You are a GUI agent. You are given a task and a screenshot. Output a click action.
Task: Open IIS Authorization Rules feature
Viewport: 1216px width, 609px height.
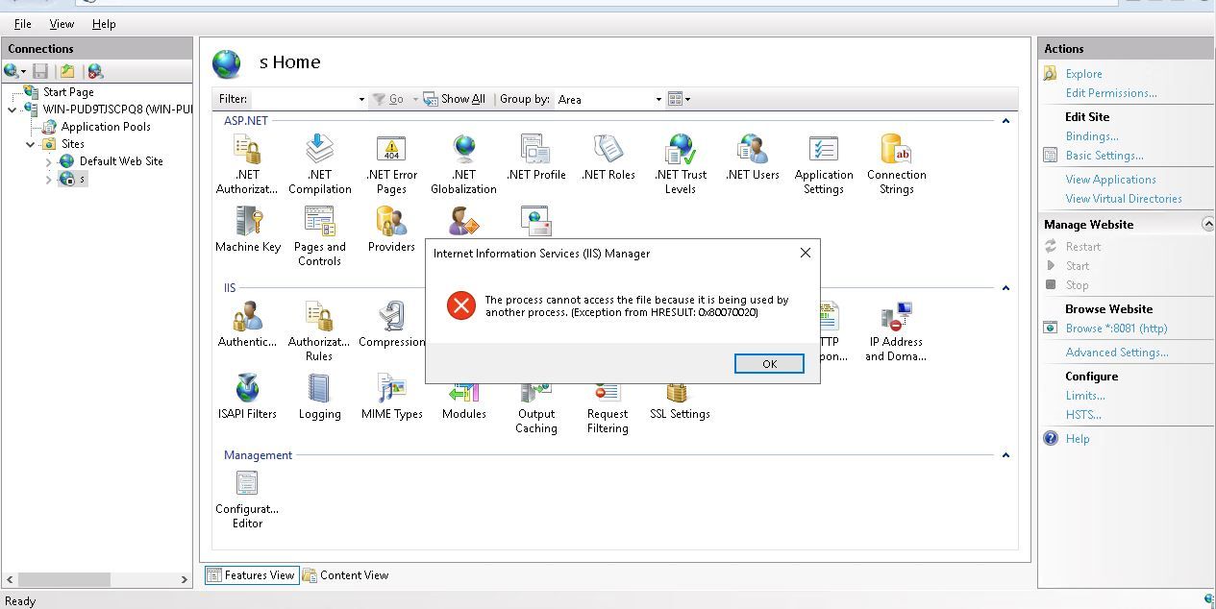point(319,331)
